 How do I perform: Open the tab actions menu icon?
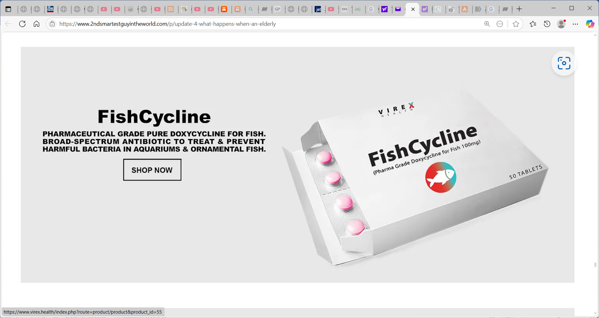coord(8,9)
